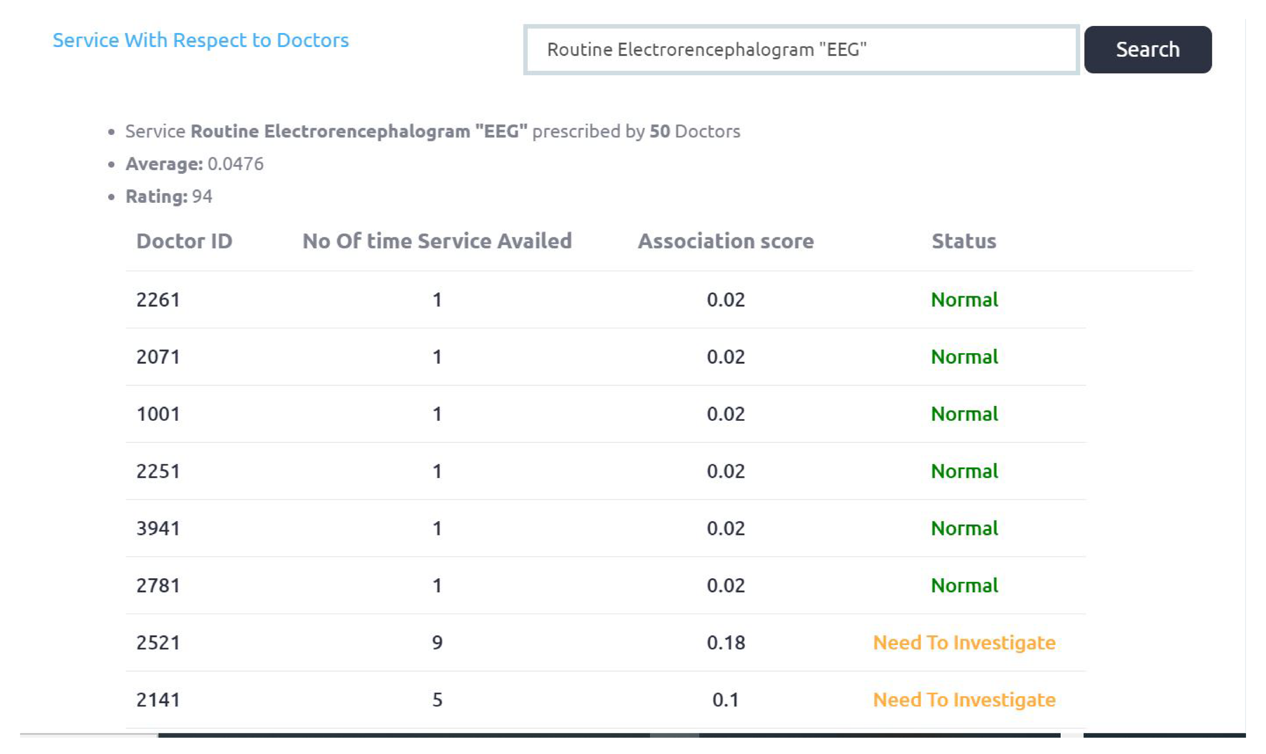
Task: Click the horizontal scrollbar at bottom
Action: pyautogui.click(x=609, y=735)
